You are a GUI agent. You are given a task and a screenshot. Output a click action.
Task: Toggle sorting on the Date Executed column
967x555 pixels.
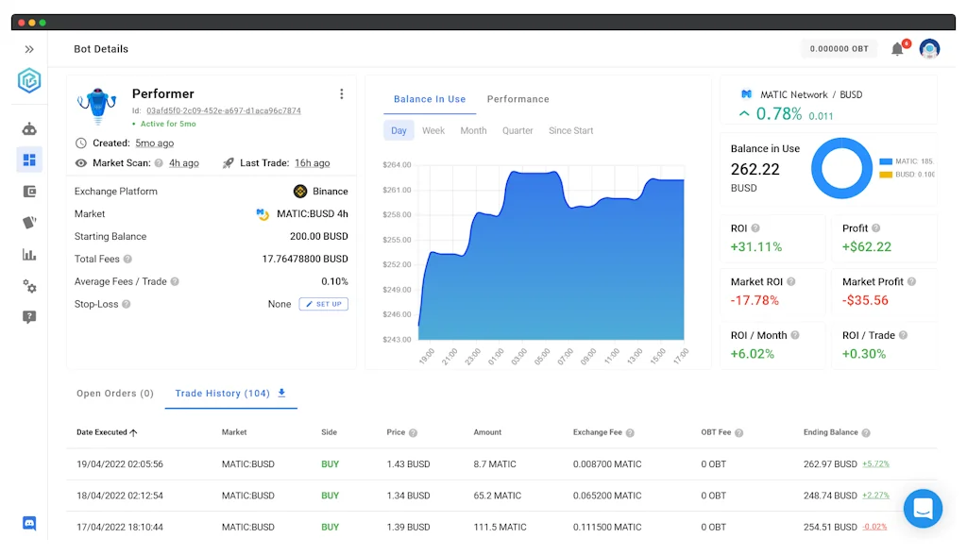(106, 432)
